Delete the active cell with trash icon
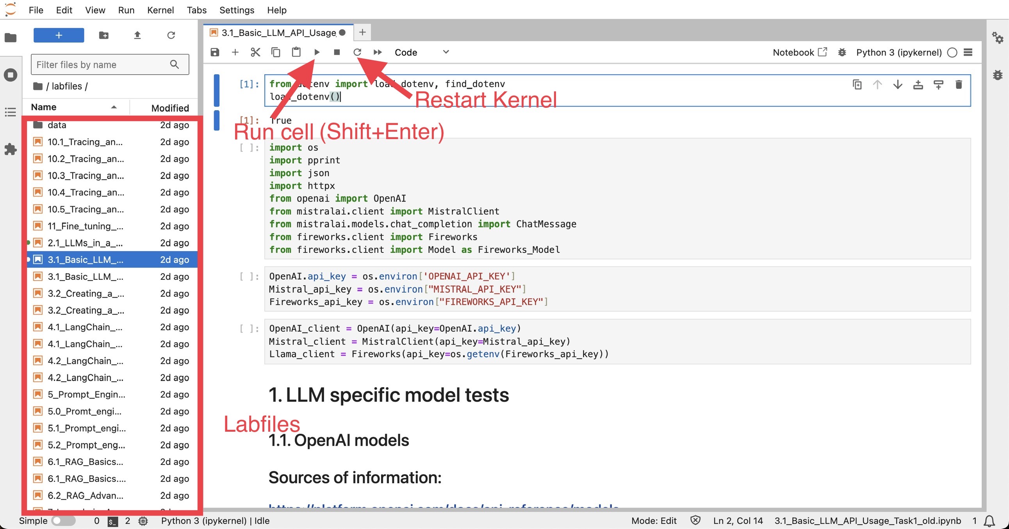This screenshot has width=1009, height=529. (959, 84)
